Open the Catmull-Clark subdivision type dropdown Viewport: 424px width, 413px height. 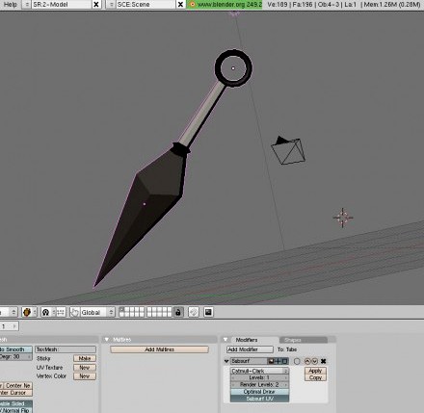click(x=259, y=371)
